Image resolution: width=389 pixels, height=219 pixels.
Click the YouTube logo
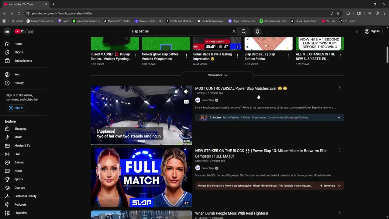24,31
